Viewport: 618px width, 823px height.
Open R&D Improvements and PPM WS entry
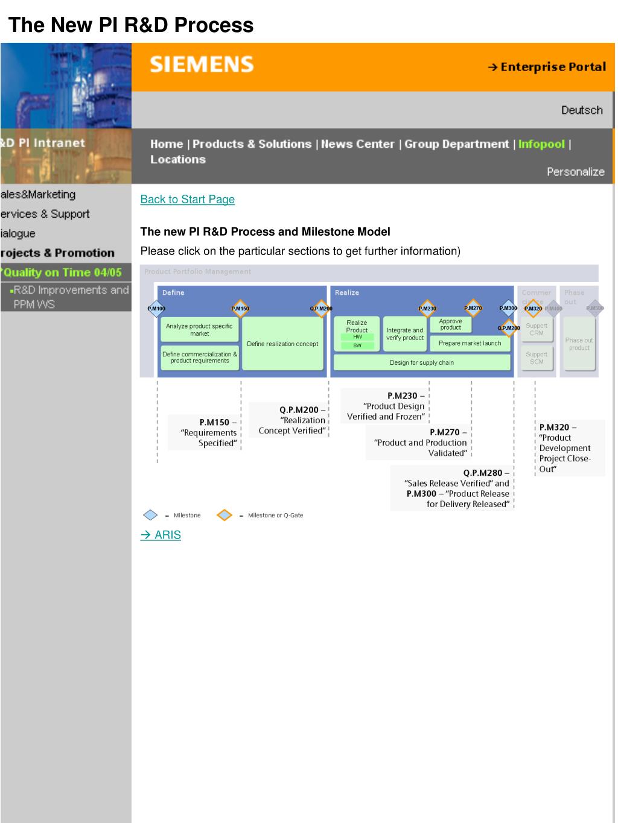(69, 297)
